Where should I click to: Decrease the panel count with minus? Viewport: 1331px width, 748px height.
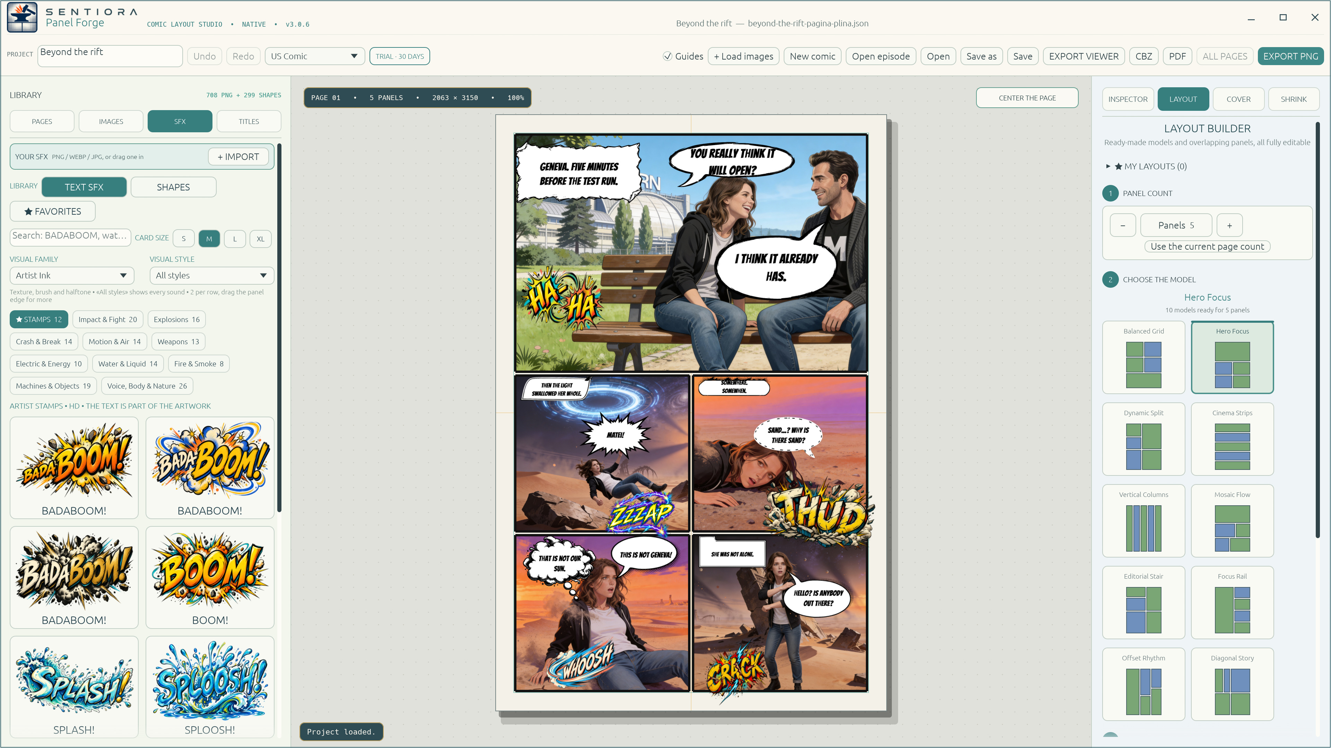[x=1123, y=225]
